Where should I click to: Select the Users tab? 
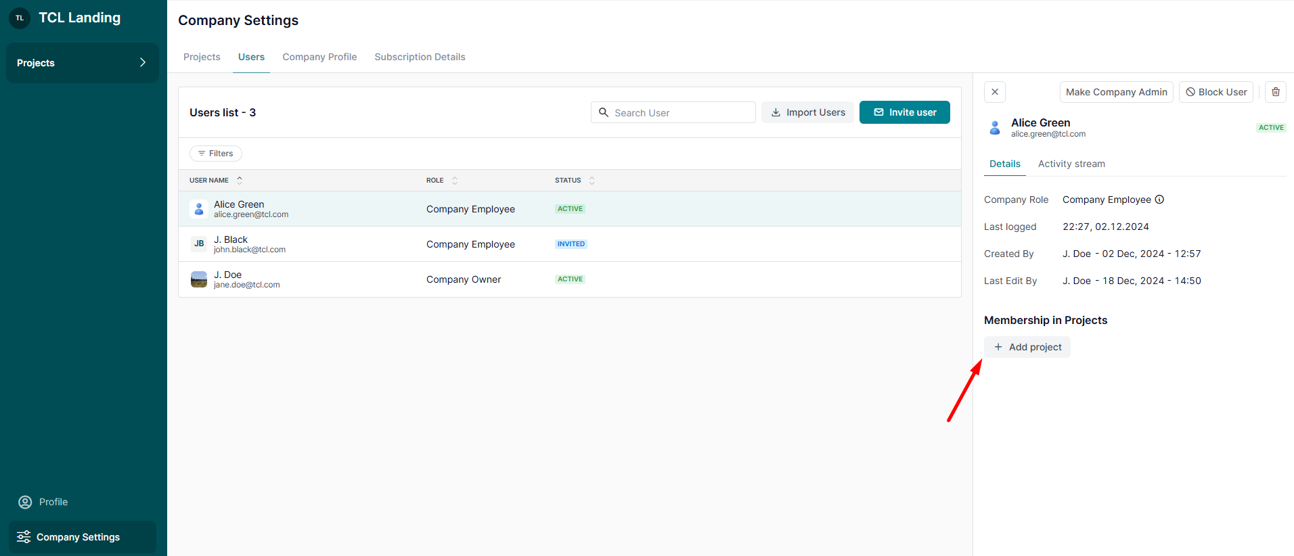(x=251, y=57)
